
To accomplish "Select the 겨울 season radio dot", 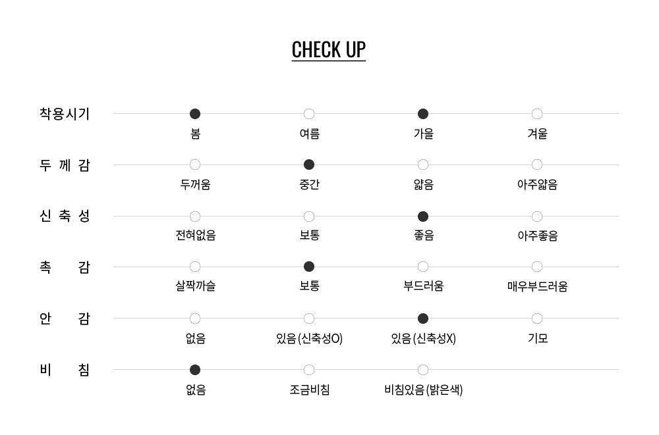I will coord(536,114).
